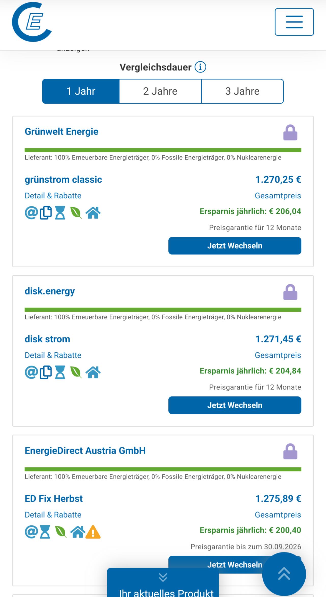Click the @ online icon under disk strom
326x597 pixels.
(x=31, y=372)
